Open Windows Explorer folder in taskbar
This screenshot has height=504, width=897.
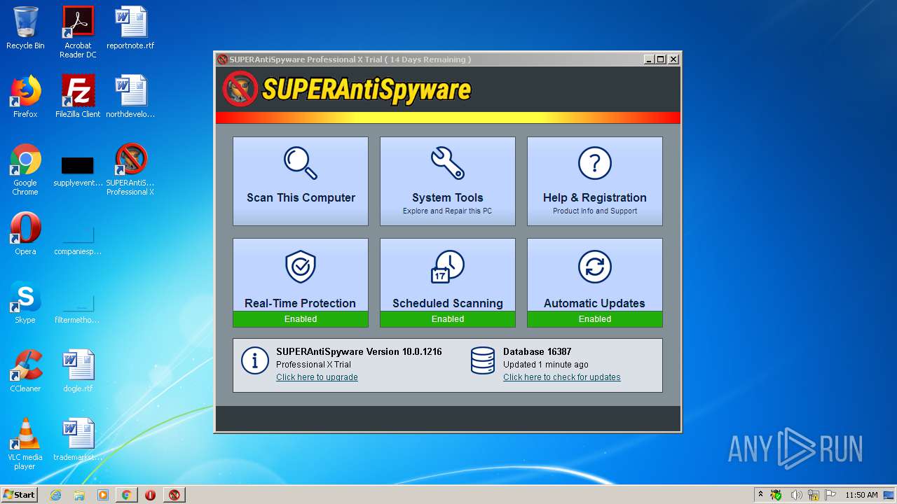79,495
